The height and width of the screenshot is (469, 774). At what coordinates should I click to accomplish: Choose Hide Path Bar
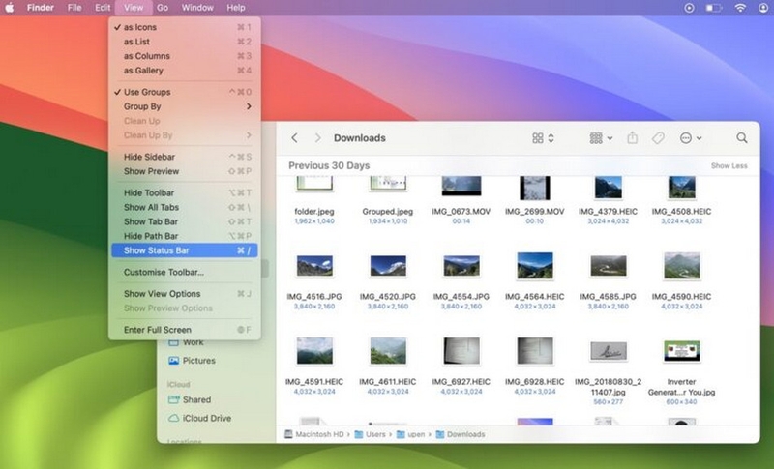pos(185,236)
